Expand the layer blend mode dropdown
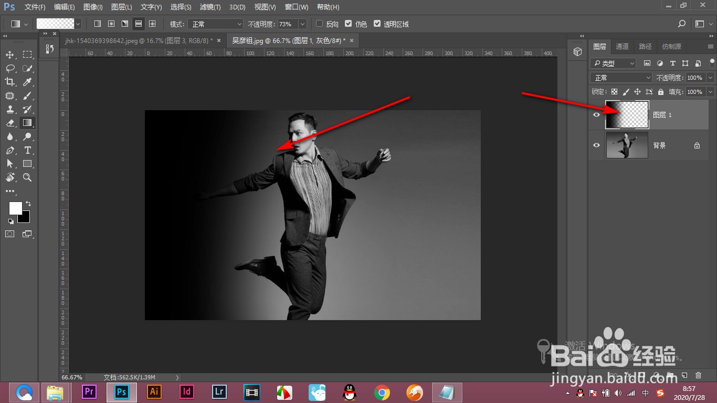This screenshot has width=717, height=403. click(x=621, y=78)
